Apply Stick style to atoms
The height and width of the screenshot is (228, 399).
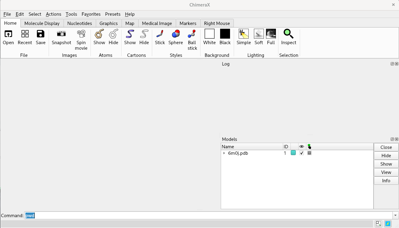(160, 34)
